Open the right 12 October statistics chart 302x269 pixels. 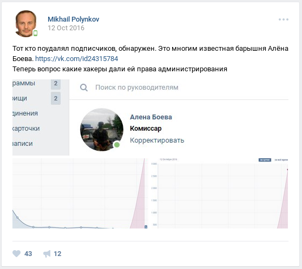tap(219, 193)
